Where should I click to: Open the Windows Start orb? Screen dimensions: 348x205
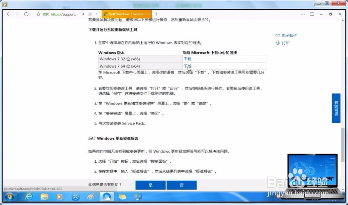(x=9, y=197)
